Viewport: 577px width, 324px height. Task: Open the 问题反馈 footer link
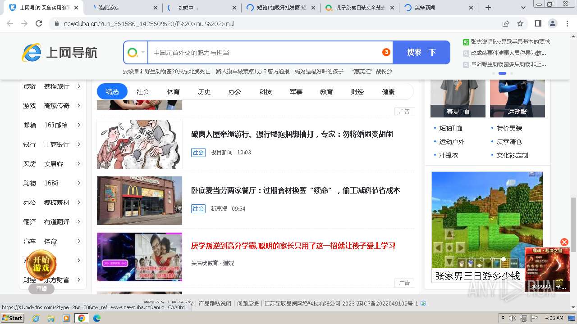248,304
